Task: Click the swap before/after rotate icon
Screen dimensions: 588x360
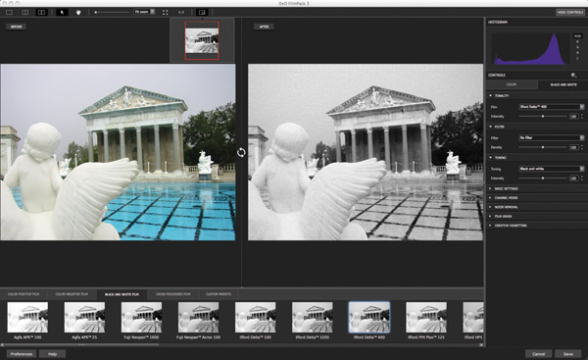Action: click(x=241, y=152)
